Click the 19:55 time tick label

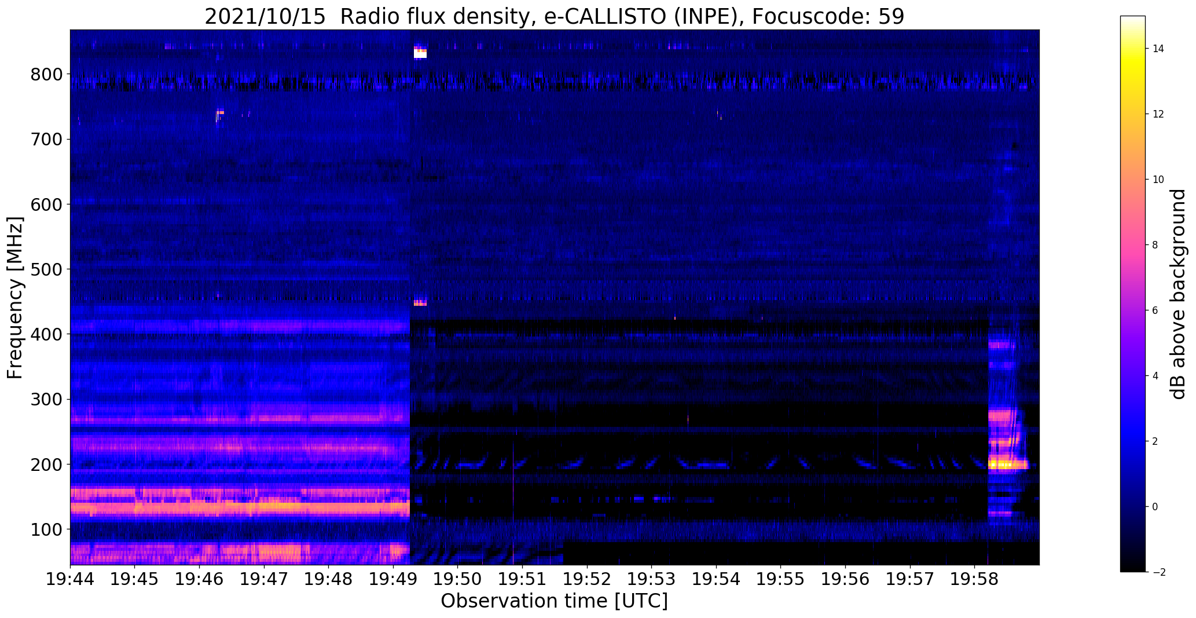tap(781, 579)
